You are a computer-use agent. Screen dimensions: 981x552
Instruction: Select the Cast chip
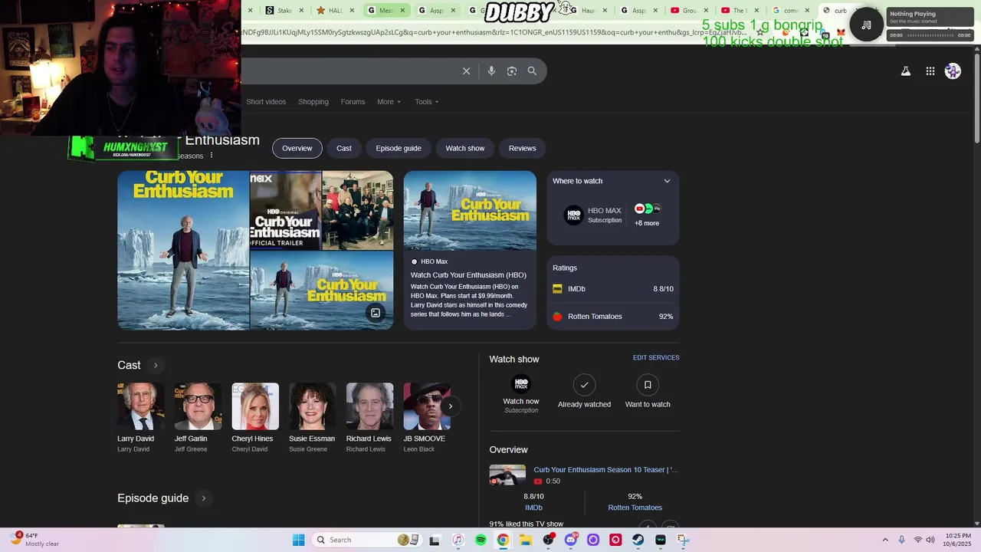[x=344, y=148]
